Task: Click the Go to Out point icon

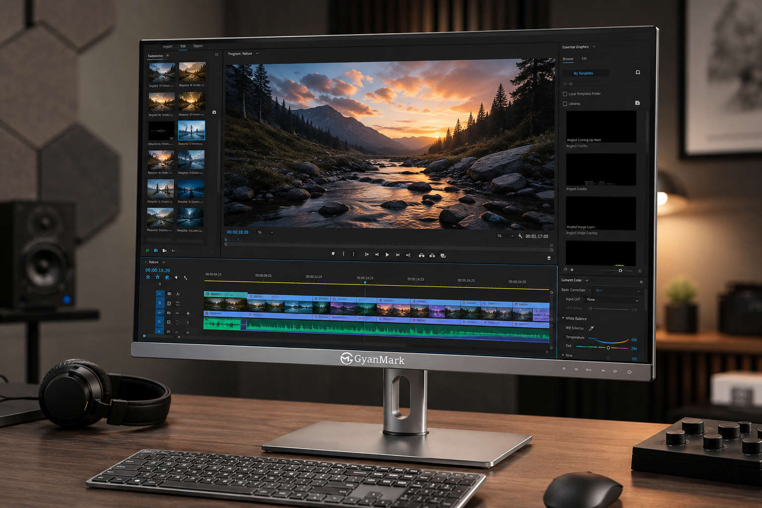Action: pyautogui.click(x=408, y=255)
